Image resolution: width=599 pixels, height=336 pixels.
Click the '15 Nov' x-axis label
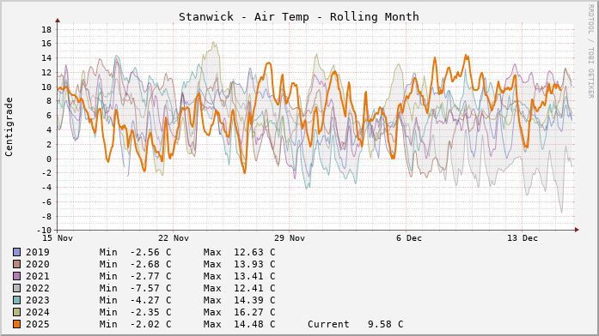(x=58, y=238)
